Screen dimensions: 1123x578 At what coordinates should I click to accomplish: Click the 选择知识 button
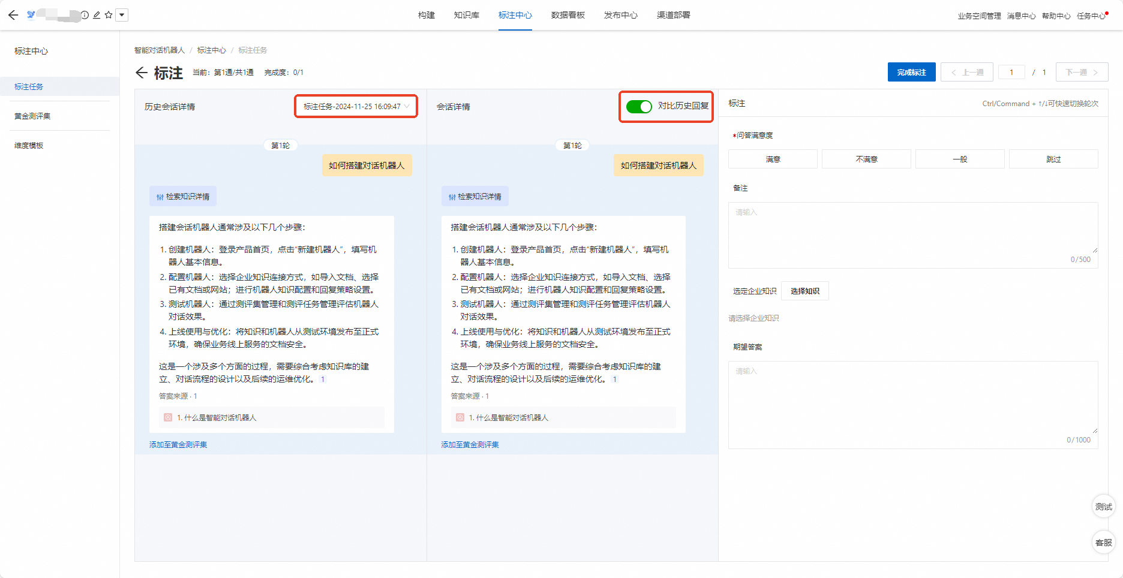805,291
